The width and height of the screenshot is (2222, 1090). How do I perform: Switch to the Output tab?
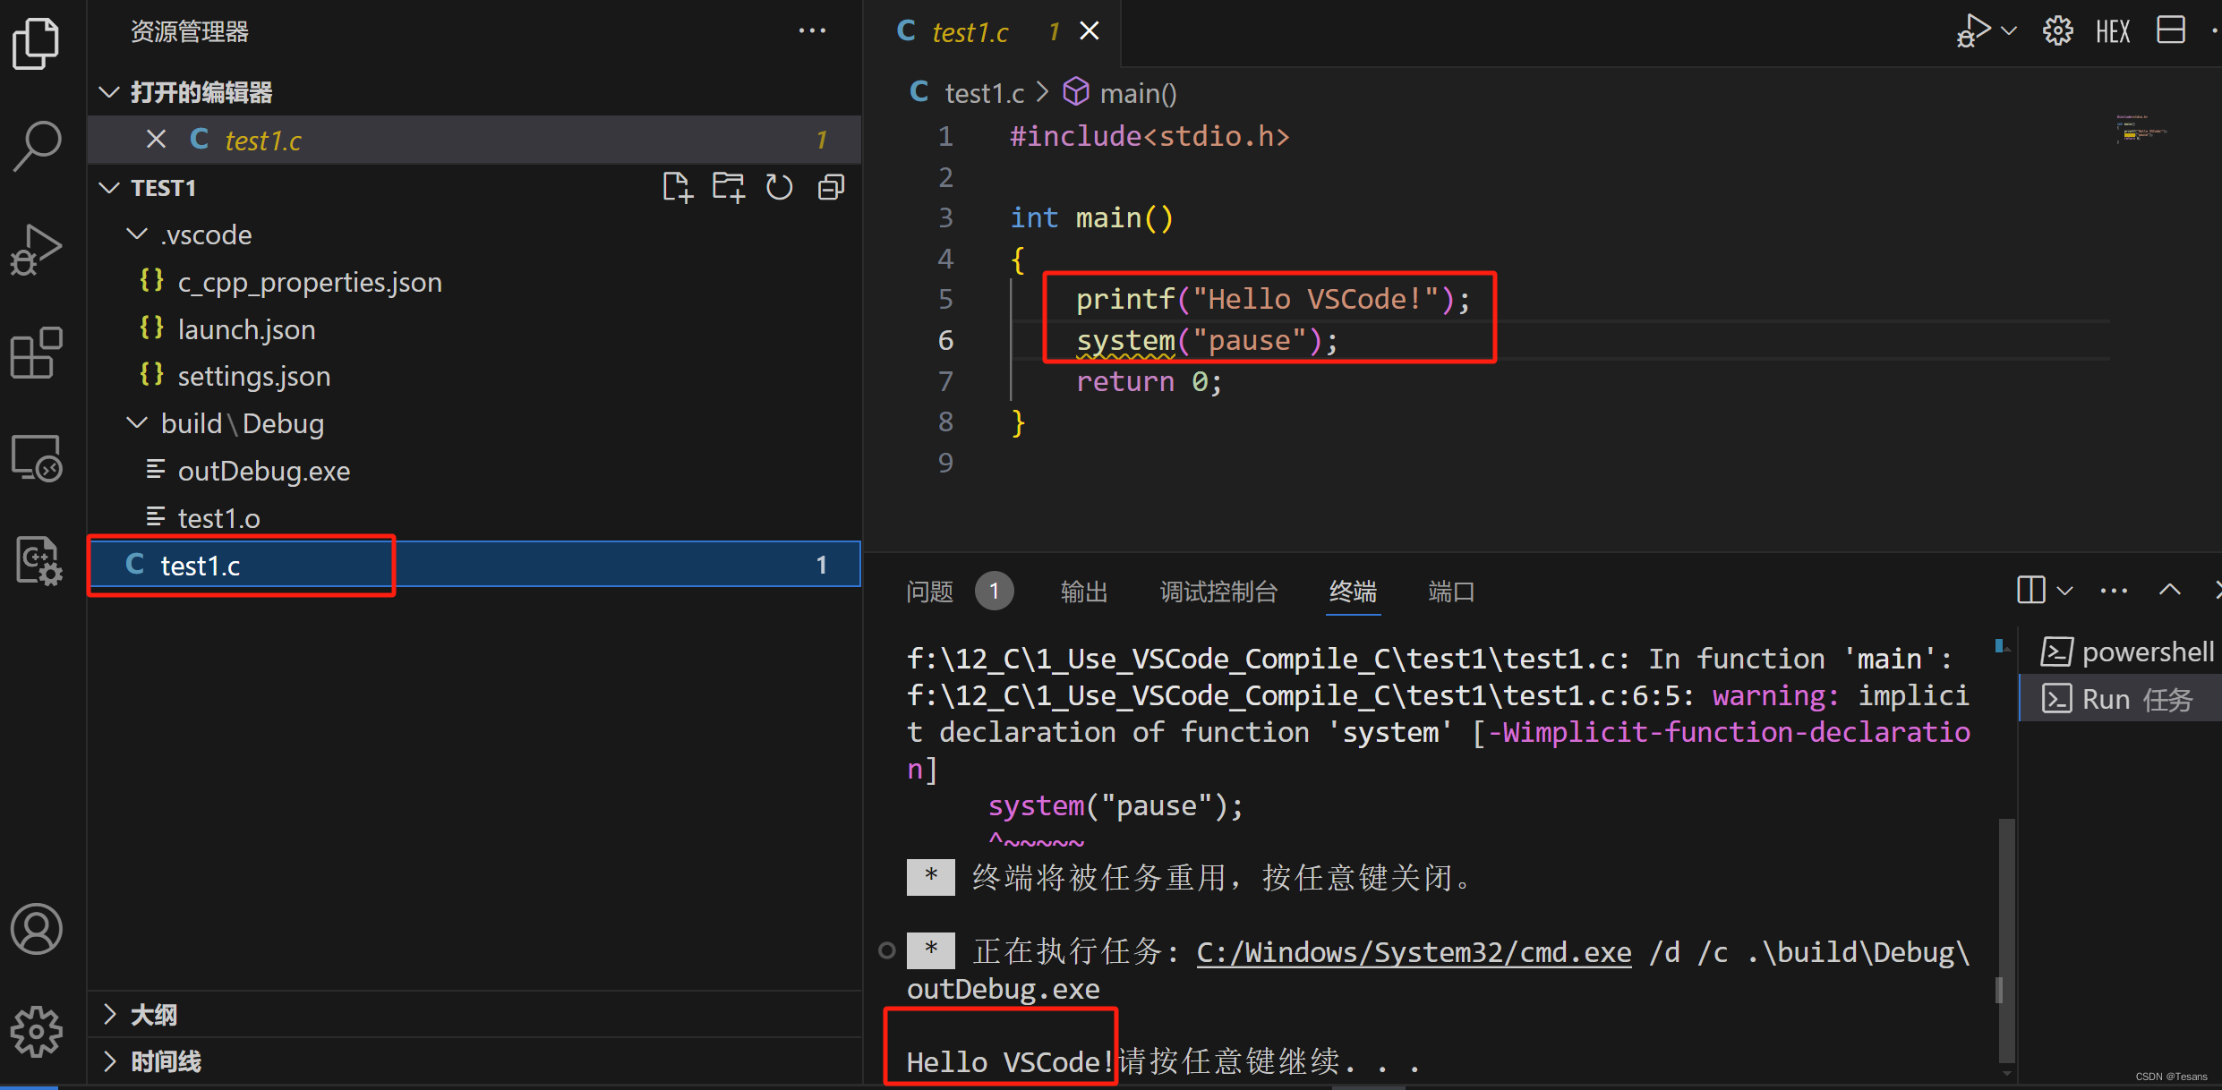[x=1084, y=592]
